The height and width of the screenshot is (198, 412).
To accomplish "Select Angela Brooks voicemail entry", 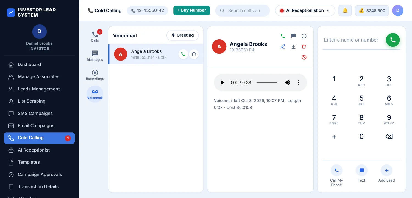I will 156,54.
